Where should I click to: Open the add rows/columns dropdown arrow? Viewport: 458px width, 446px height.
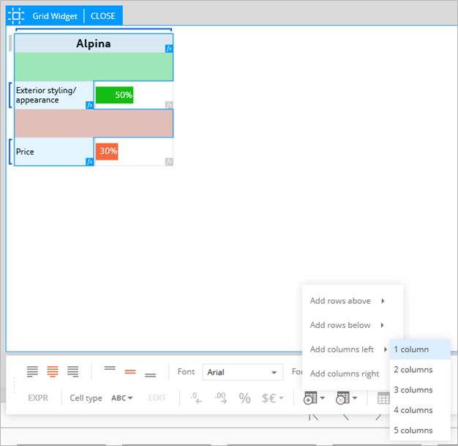[323, 398]
